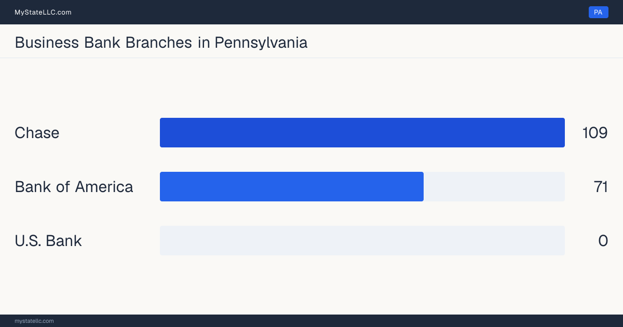Viewport: 623px width, 327px height.
Task: Click the Bank of America label
Action: (x=74, y=187)
